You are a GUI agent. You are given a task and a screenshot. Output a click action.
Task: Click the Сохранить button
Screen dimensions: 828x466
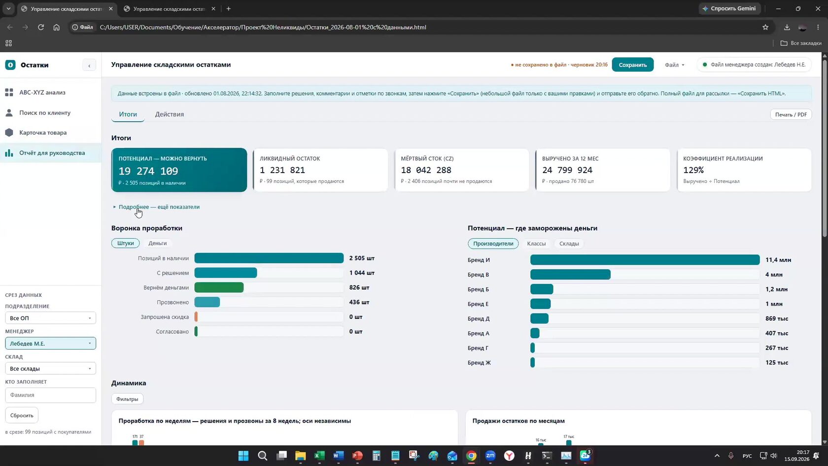[x=633, y=65]
